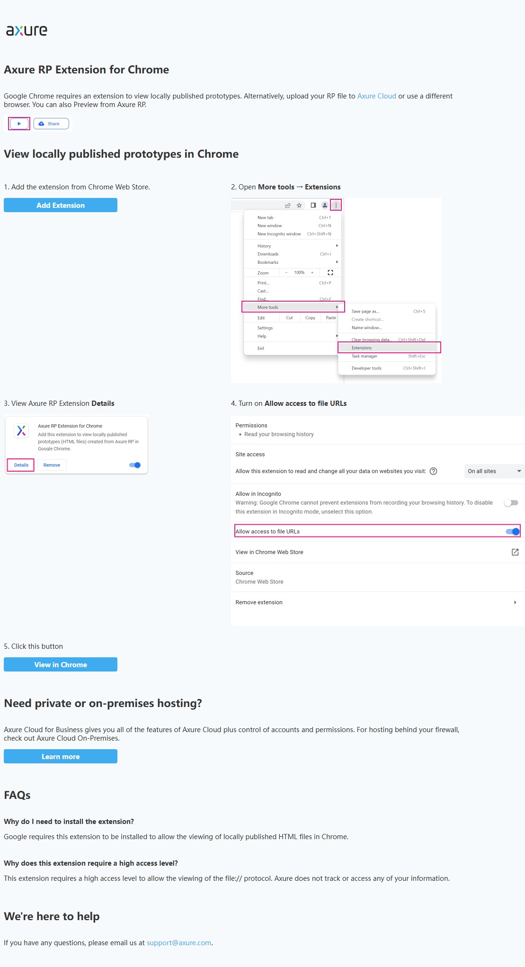Choose Extensions in More tools submenu

click(x=389, y=348)
